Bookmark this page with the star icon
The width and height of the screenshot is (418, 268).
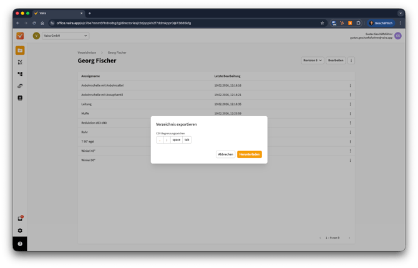pos(322,23)
